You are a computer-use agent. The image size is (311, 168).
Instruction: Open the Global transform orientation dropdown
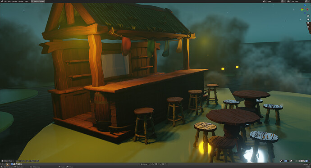(x=145, y=164)
